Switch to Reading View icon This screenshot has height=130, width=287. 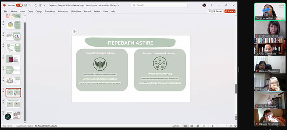point(198,126)
